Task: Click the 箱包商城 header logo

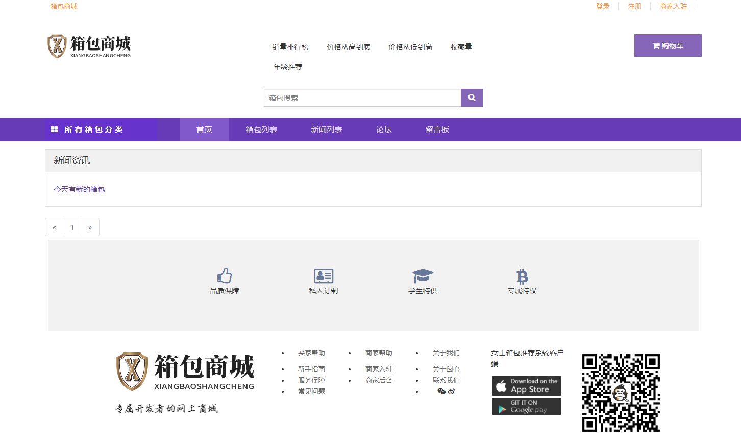Action: point(89,46)
